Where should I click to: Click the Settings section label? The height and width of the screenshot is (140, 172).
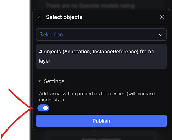pyautogui.click(x=54, y=81)
